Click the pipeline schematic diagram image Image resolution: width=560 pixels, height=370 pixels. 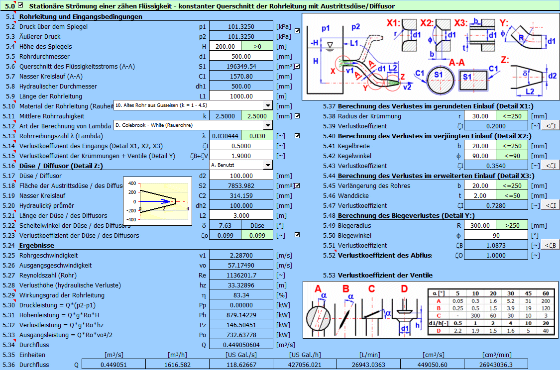coord(431,56)
